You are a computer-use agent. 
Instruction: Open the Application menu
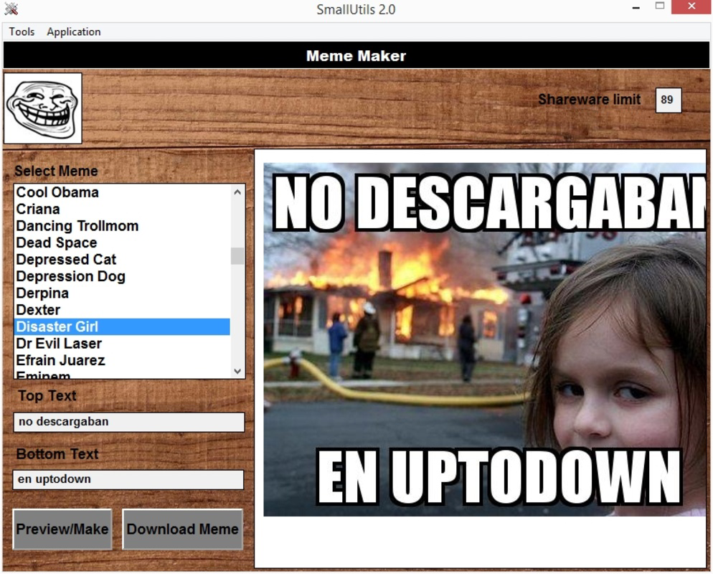pos(74,32)
